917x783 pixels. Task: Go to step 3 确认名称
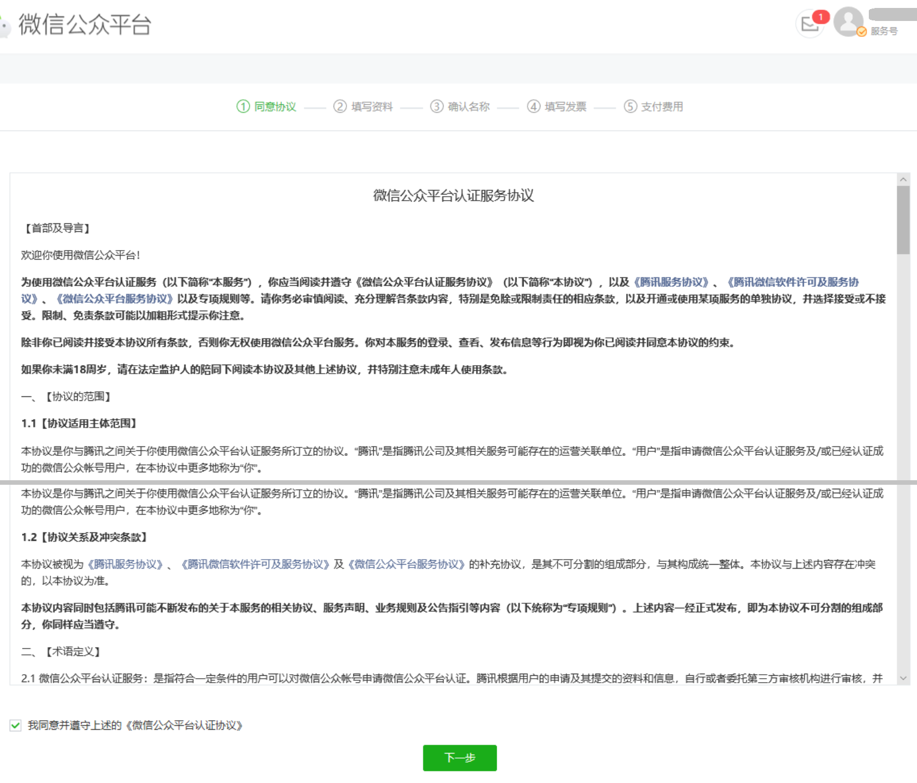pos(460,107)
